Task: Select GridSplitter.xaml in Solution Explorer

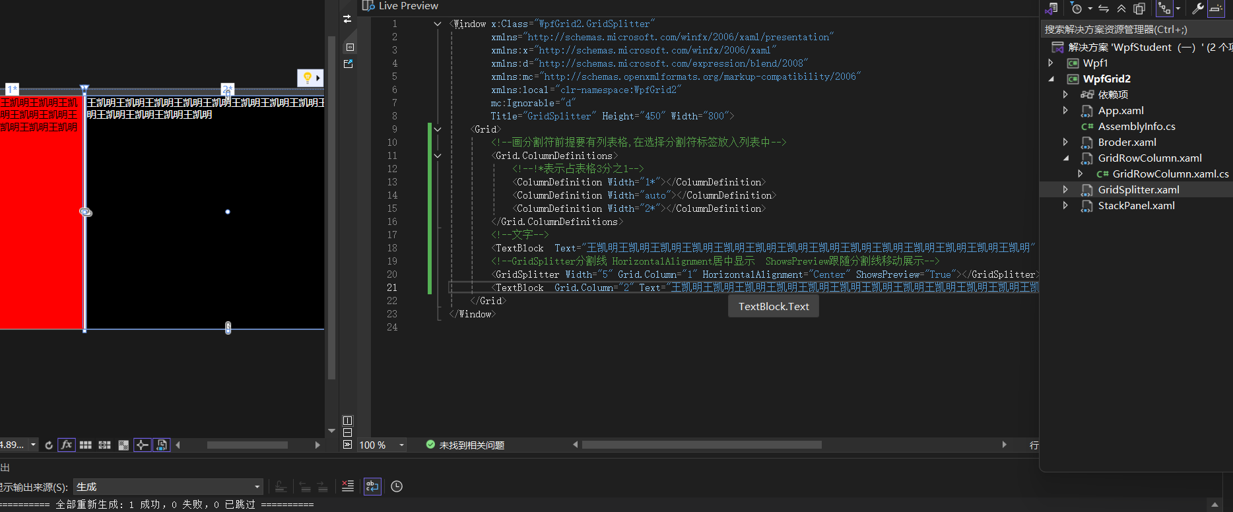Action: (1139, 190)
